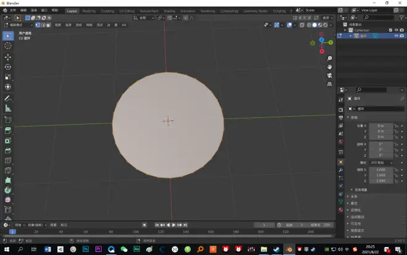Viewport: 407px width, 255px height.
Task: Uncheck the Collection exclude checkbox
Action: (390, 30)
